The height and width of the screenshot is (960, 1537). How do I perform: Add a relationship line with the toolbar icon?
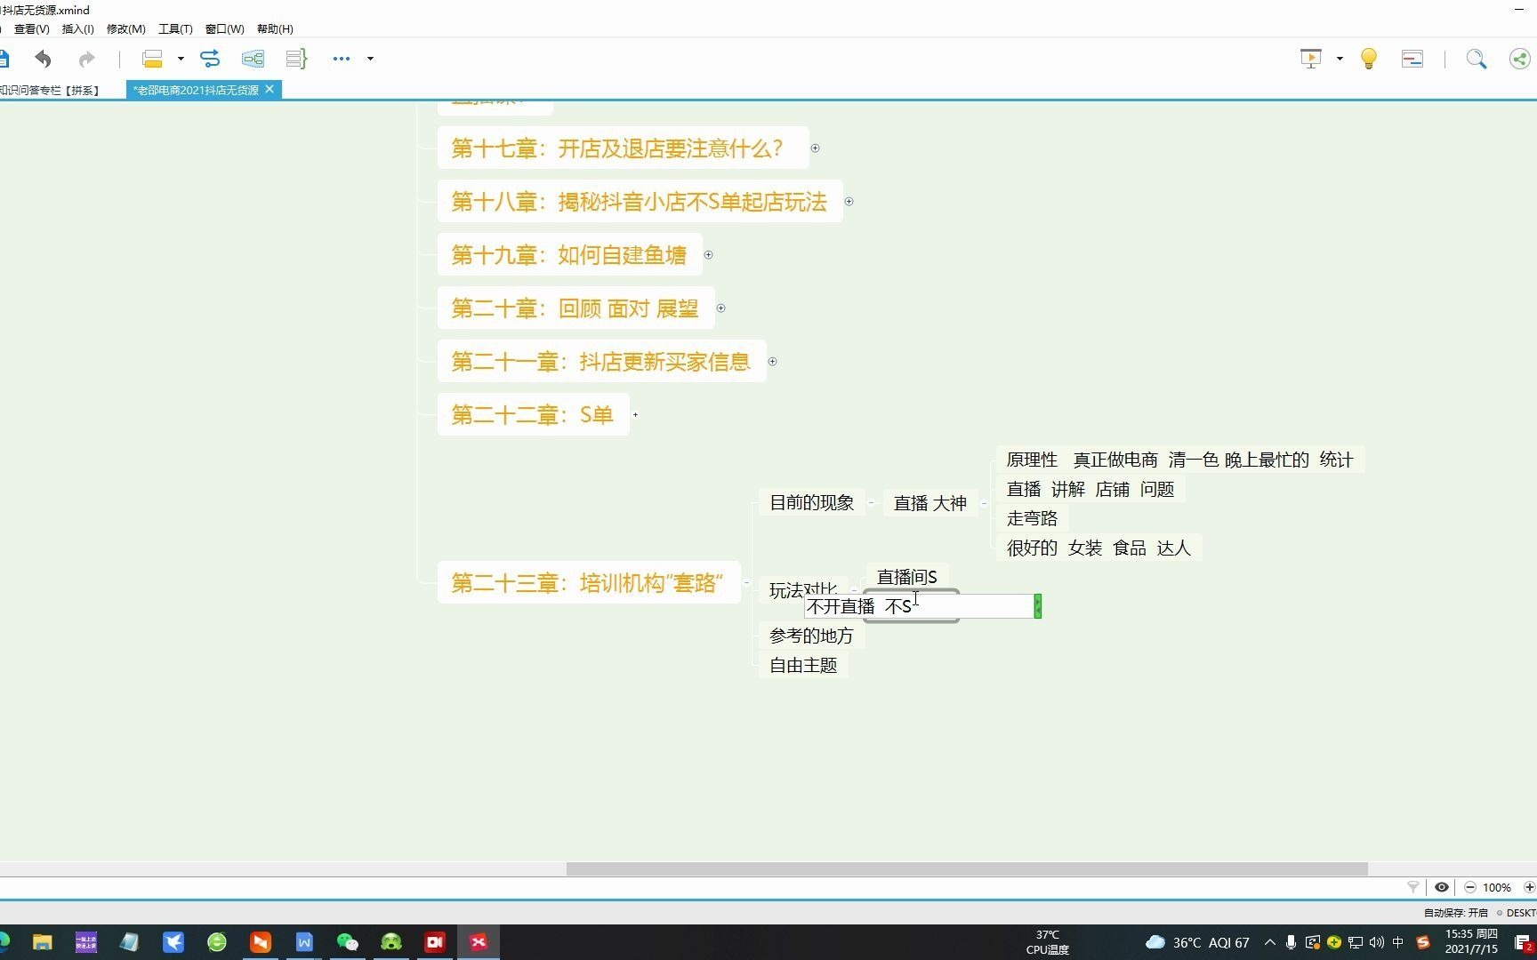pyautogui.click(x=210, y=59)
